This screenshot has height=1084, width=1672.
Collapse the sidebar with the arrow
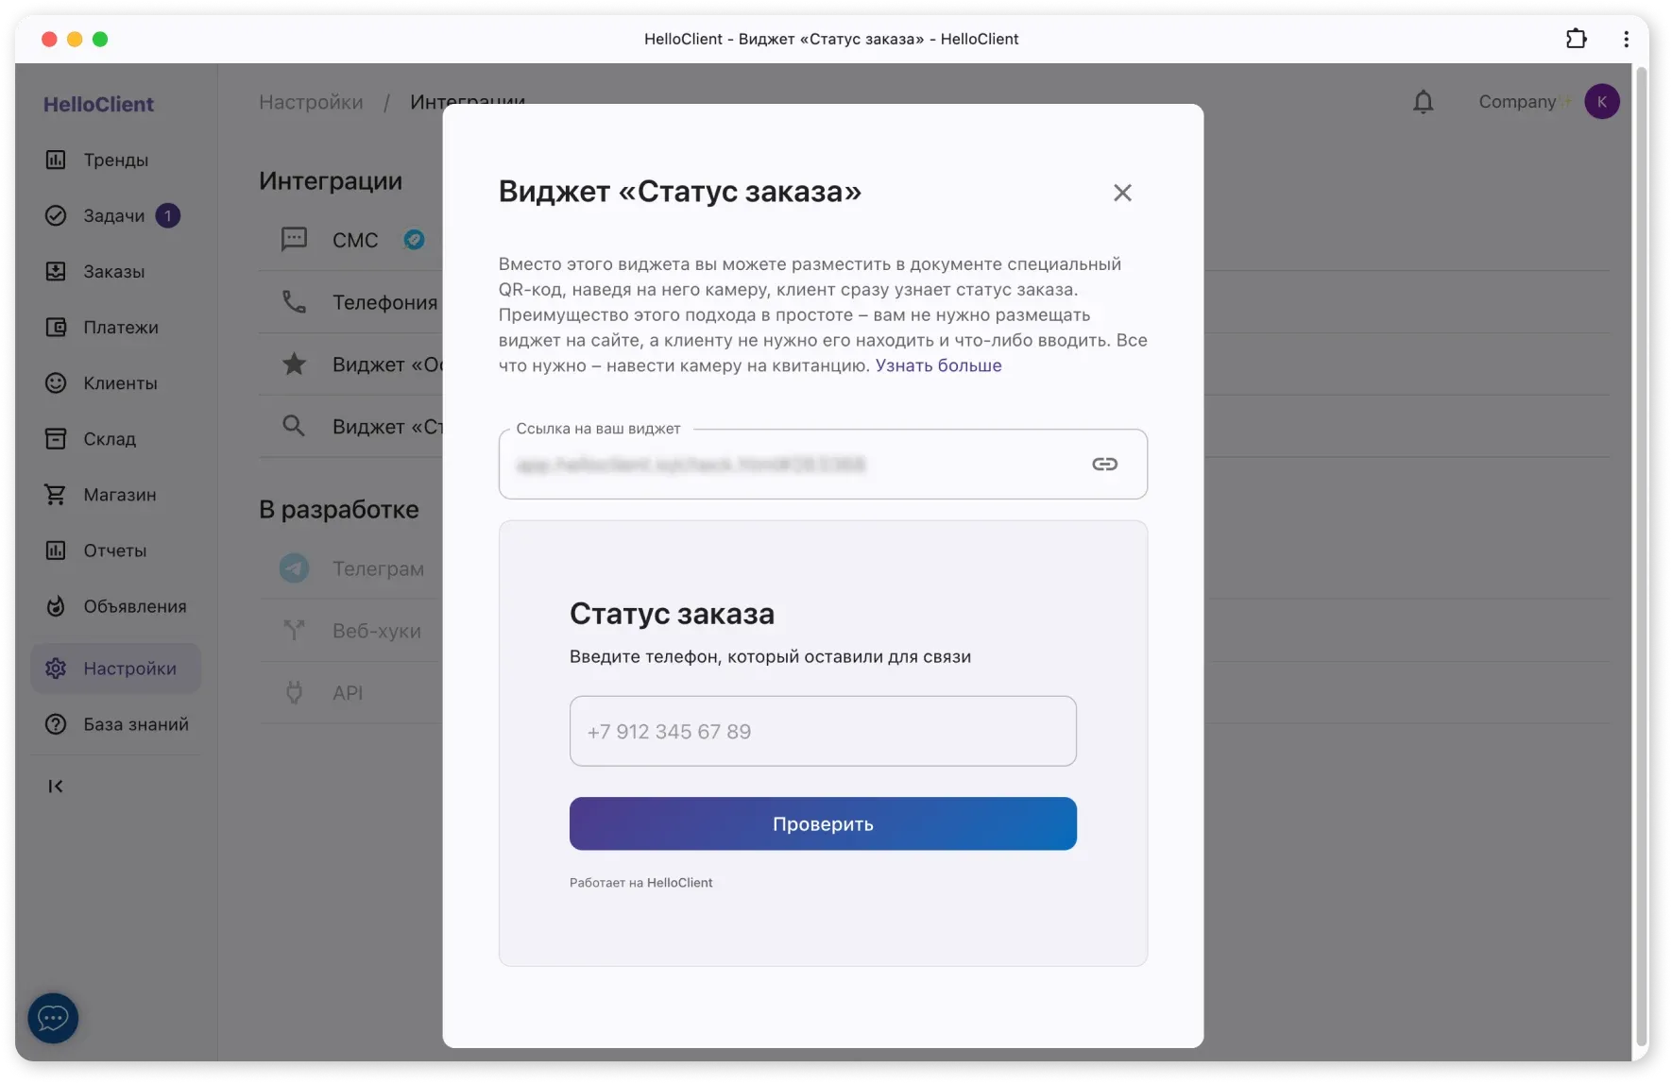pyautogui.click(x=54, y=786)
